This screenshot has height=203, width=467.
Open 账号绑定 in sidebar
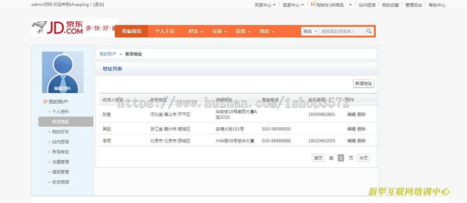(61, 152)
